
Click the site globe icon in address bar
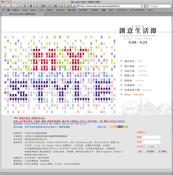tap(78, 6)
